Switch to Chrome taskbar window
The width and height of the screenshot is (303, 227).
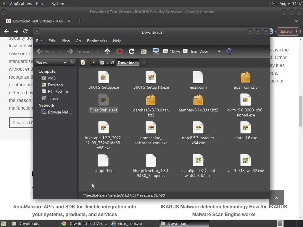coord(84,223)
